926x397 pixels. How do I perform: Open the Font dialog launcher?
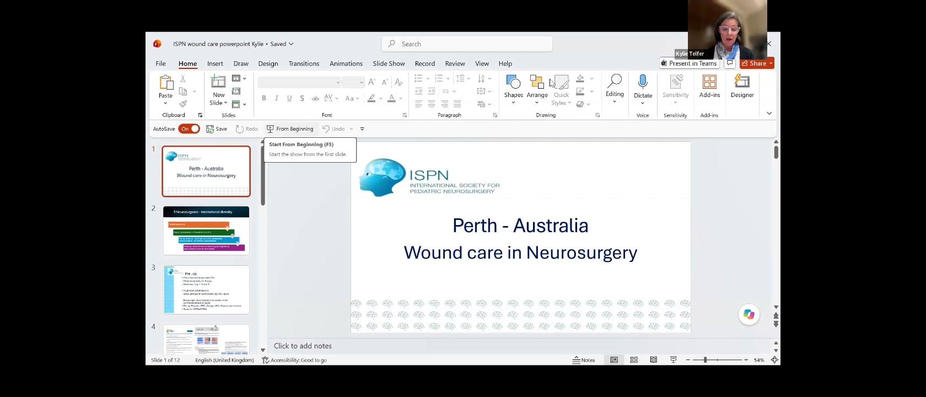pos(405,115)
